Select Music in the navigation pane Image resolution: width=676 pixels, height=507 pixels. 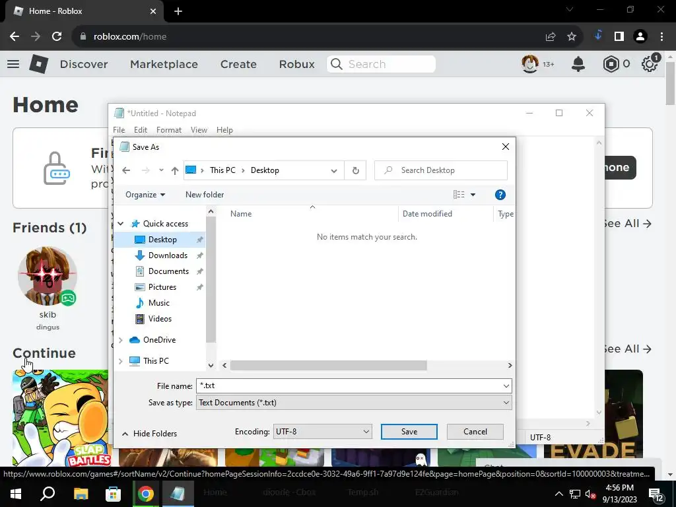160,303
